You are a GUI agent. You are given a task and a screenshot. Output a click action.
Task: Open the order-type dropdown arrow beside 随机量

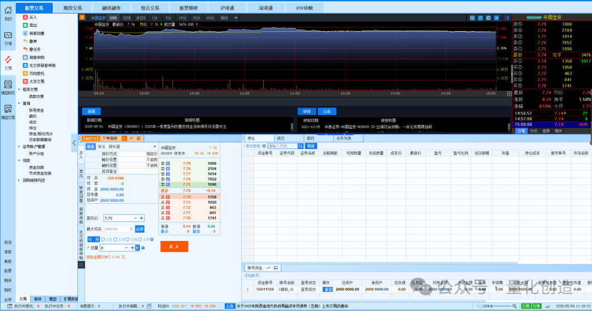[x=155, y=147]
